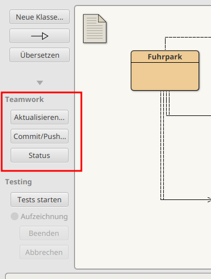This screenshot has height=279, width=211.
Task: Show the teamwork Status window
Action: point(39,155)
